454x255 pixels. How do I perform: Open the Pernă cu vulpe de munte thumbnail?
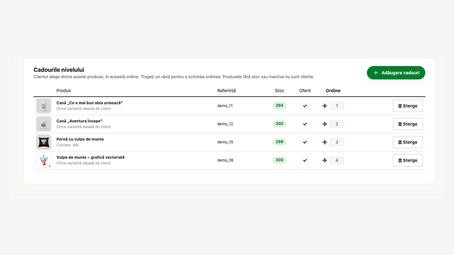point(44,142)
